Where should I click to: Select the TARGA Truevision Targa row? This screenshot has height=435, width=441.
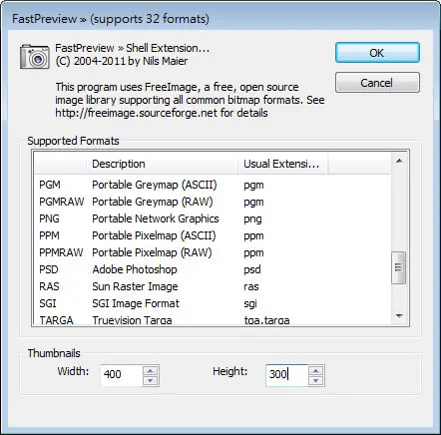click(213, 319)
